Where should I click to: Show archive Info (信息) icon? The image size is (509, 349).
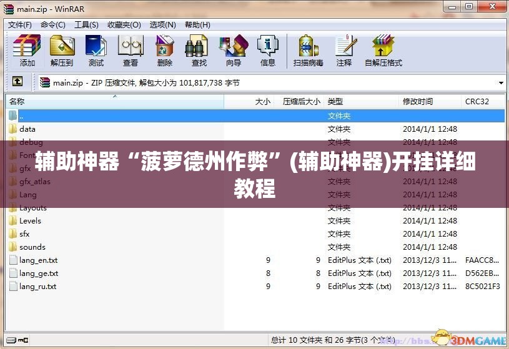[268, 46]
